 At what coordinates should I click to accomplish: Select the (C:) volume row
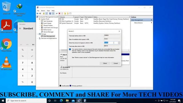pyautogui.click(x=94, y=19)
